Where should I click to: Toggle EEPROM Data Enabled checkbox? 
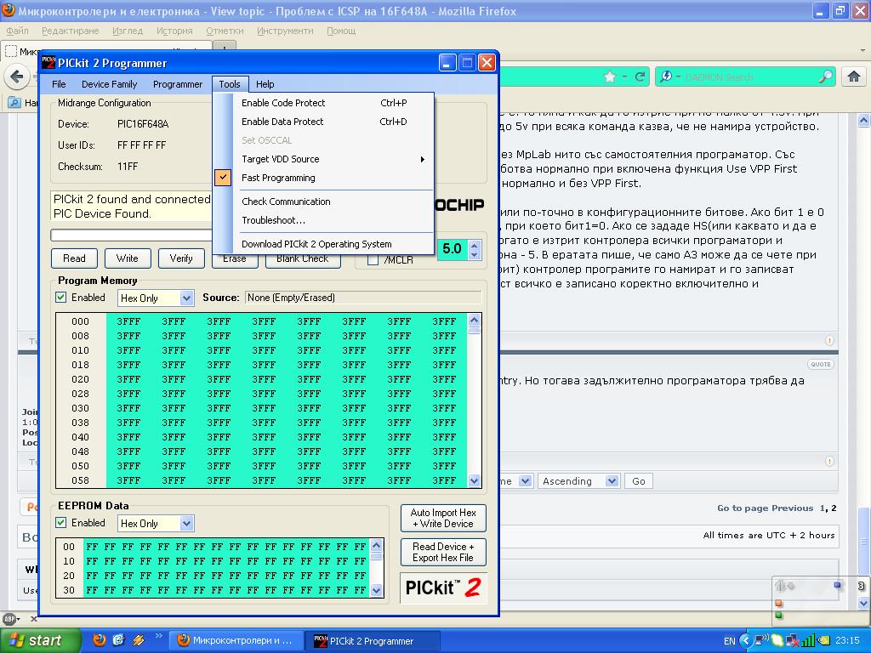61,523
